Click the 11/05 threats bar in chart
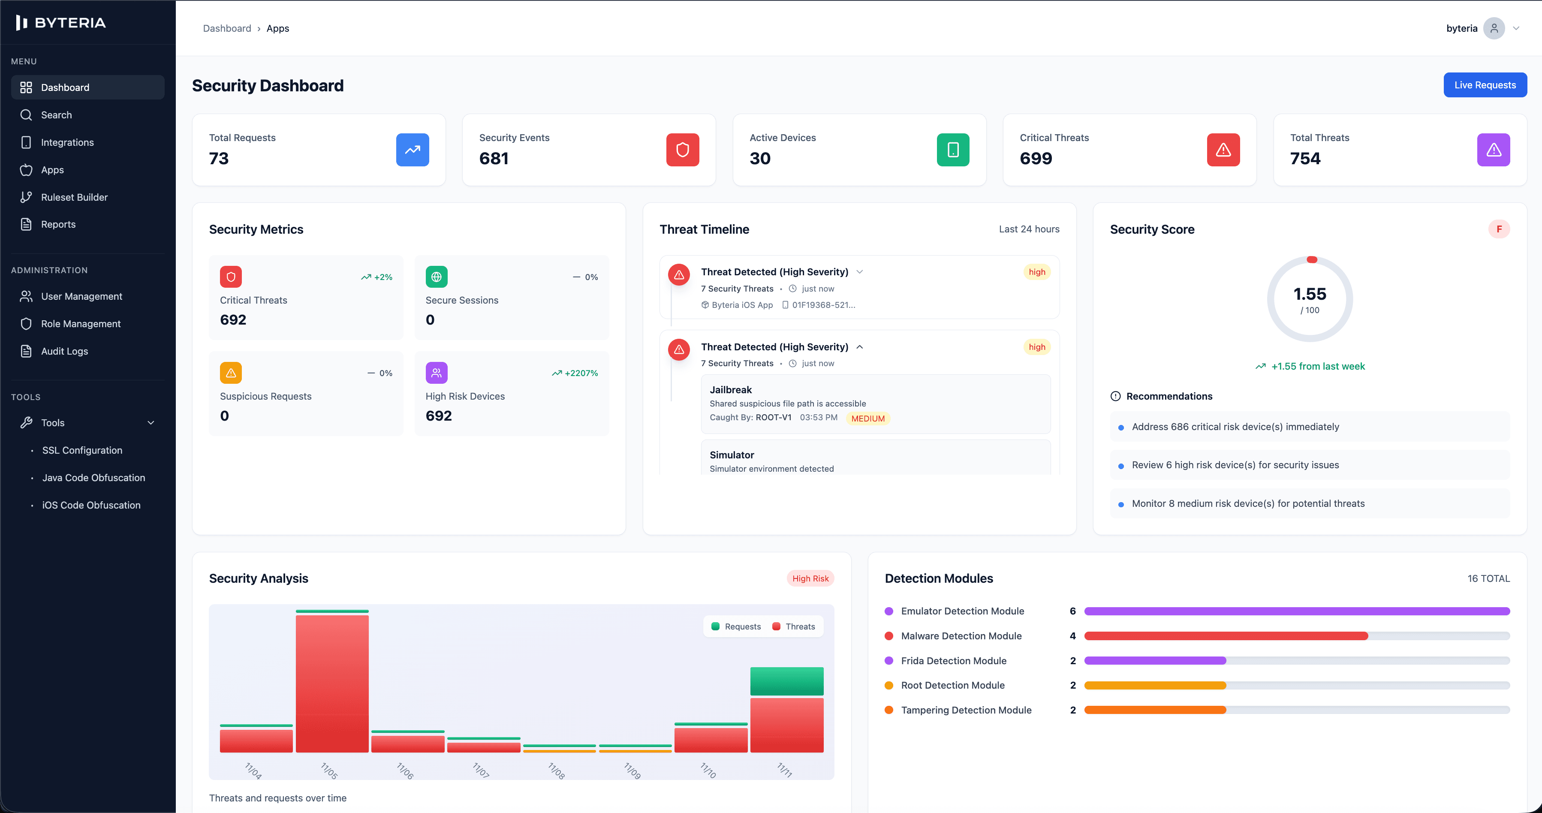This screenshot has width=1542, height=813. pyautogui.click(x=331, y=683)
